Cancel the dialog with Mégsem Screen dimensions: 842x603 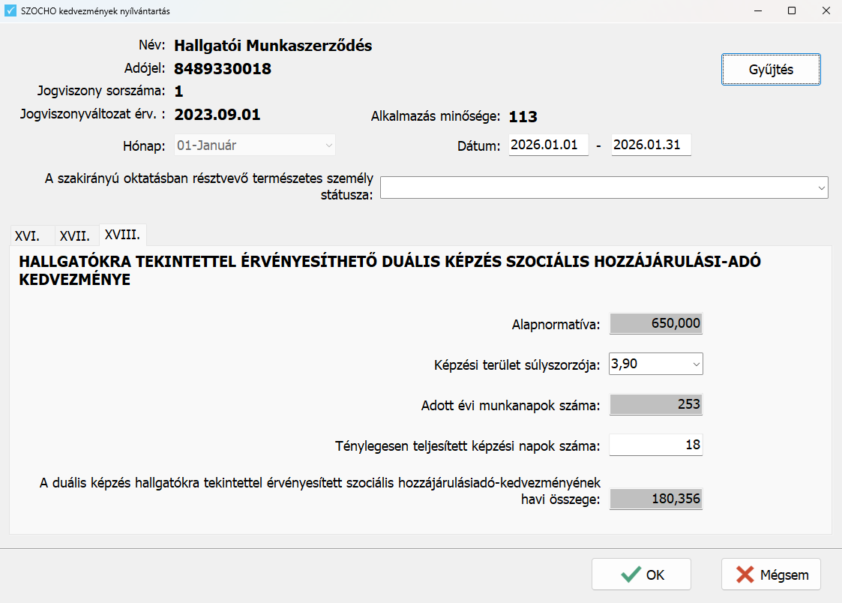pyautogui.click(x=771, y=575)
